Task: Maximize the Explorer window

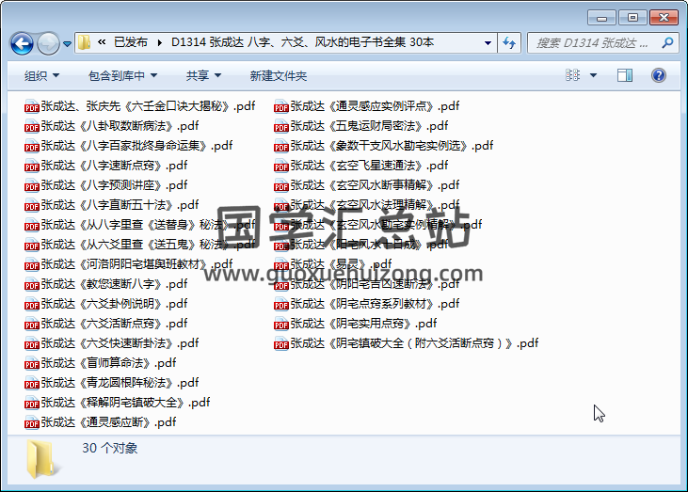Action: (632, 18)
